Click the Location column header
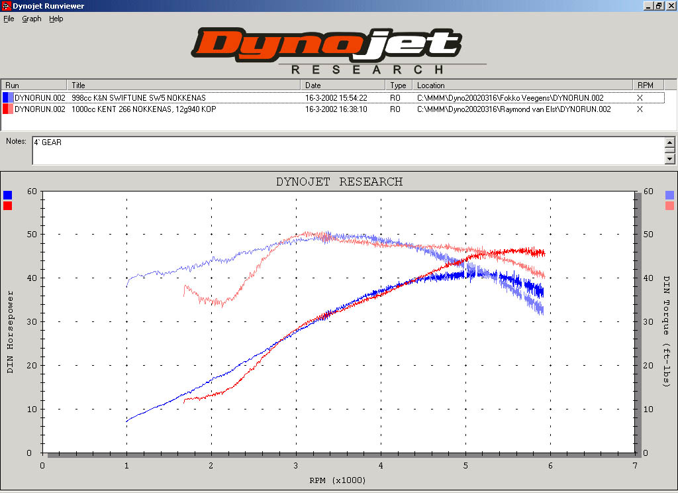This screenshot has height=493, width=678. point(522,85)
